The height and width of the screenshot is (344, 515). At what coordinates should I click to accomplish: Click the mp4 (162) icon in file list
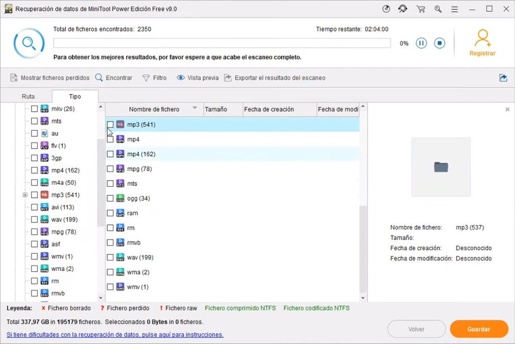tap(120, 154)
